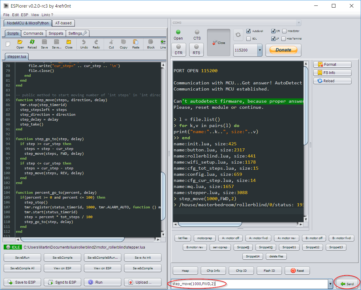Click the Open file toolbar icon
Image resolution: width=361 pixels, height=290 pixels.
20,44
